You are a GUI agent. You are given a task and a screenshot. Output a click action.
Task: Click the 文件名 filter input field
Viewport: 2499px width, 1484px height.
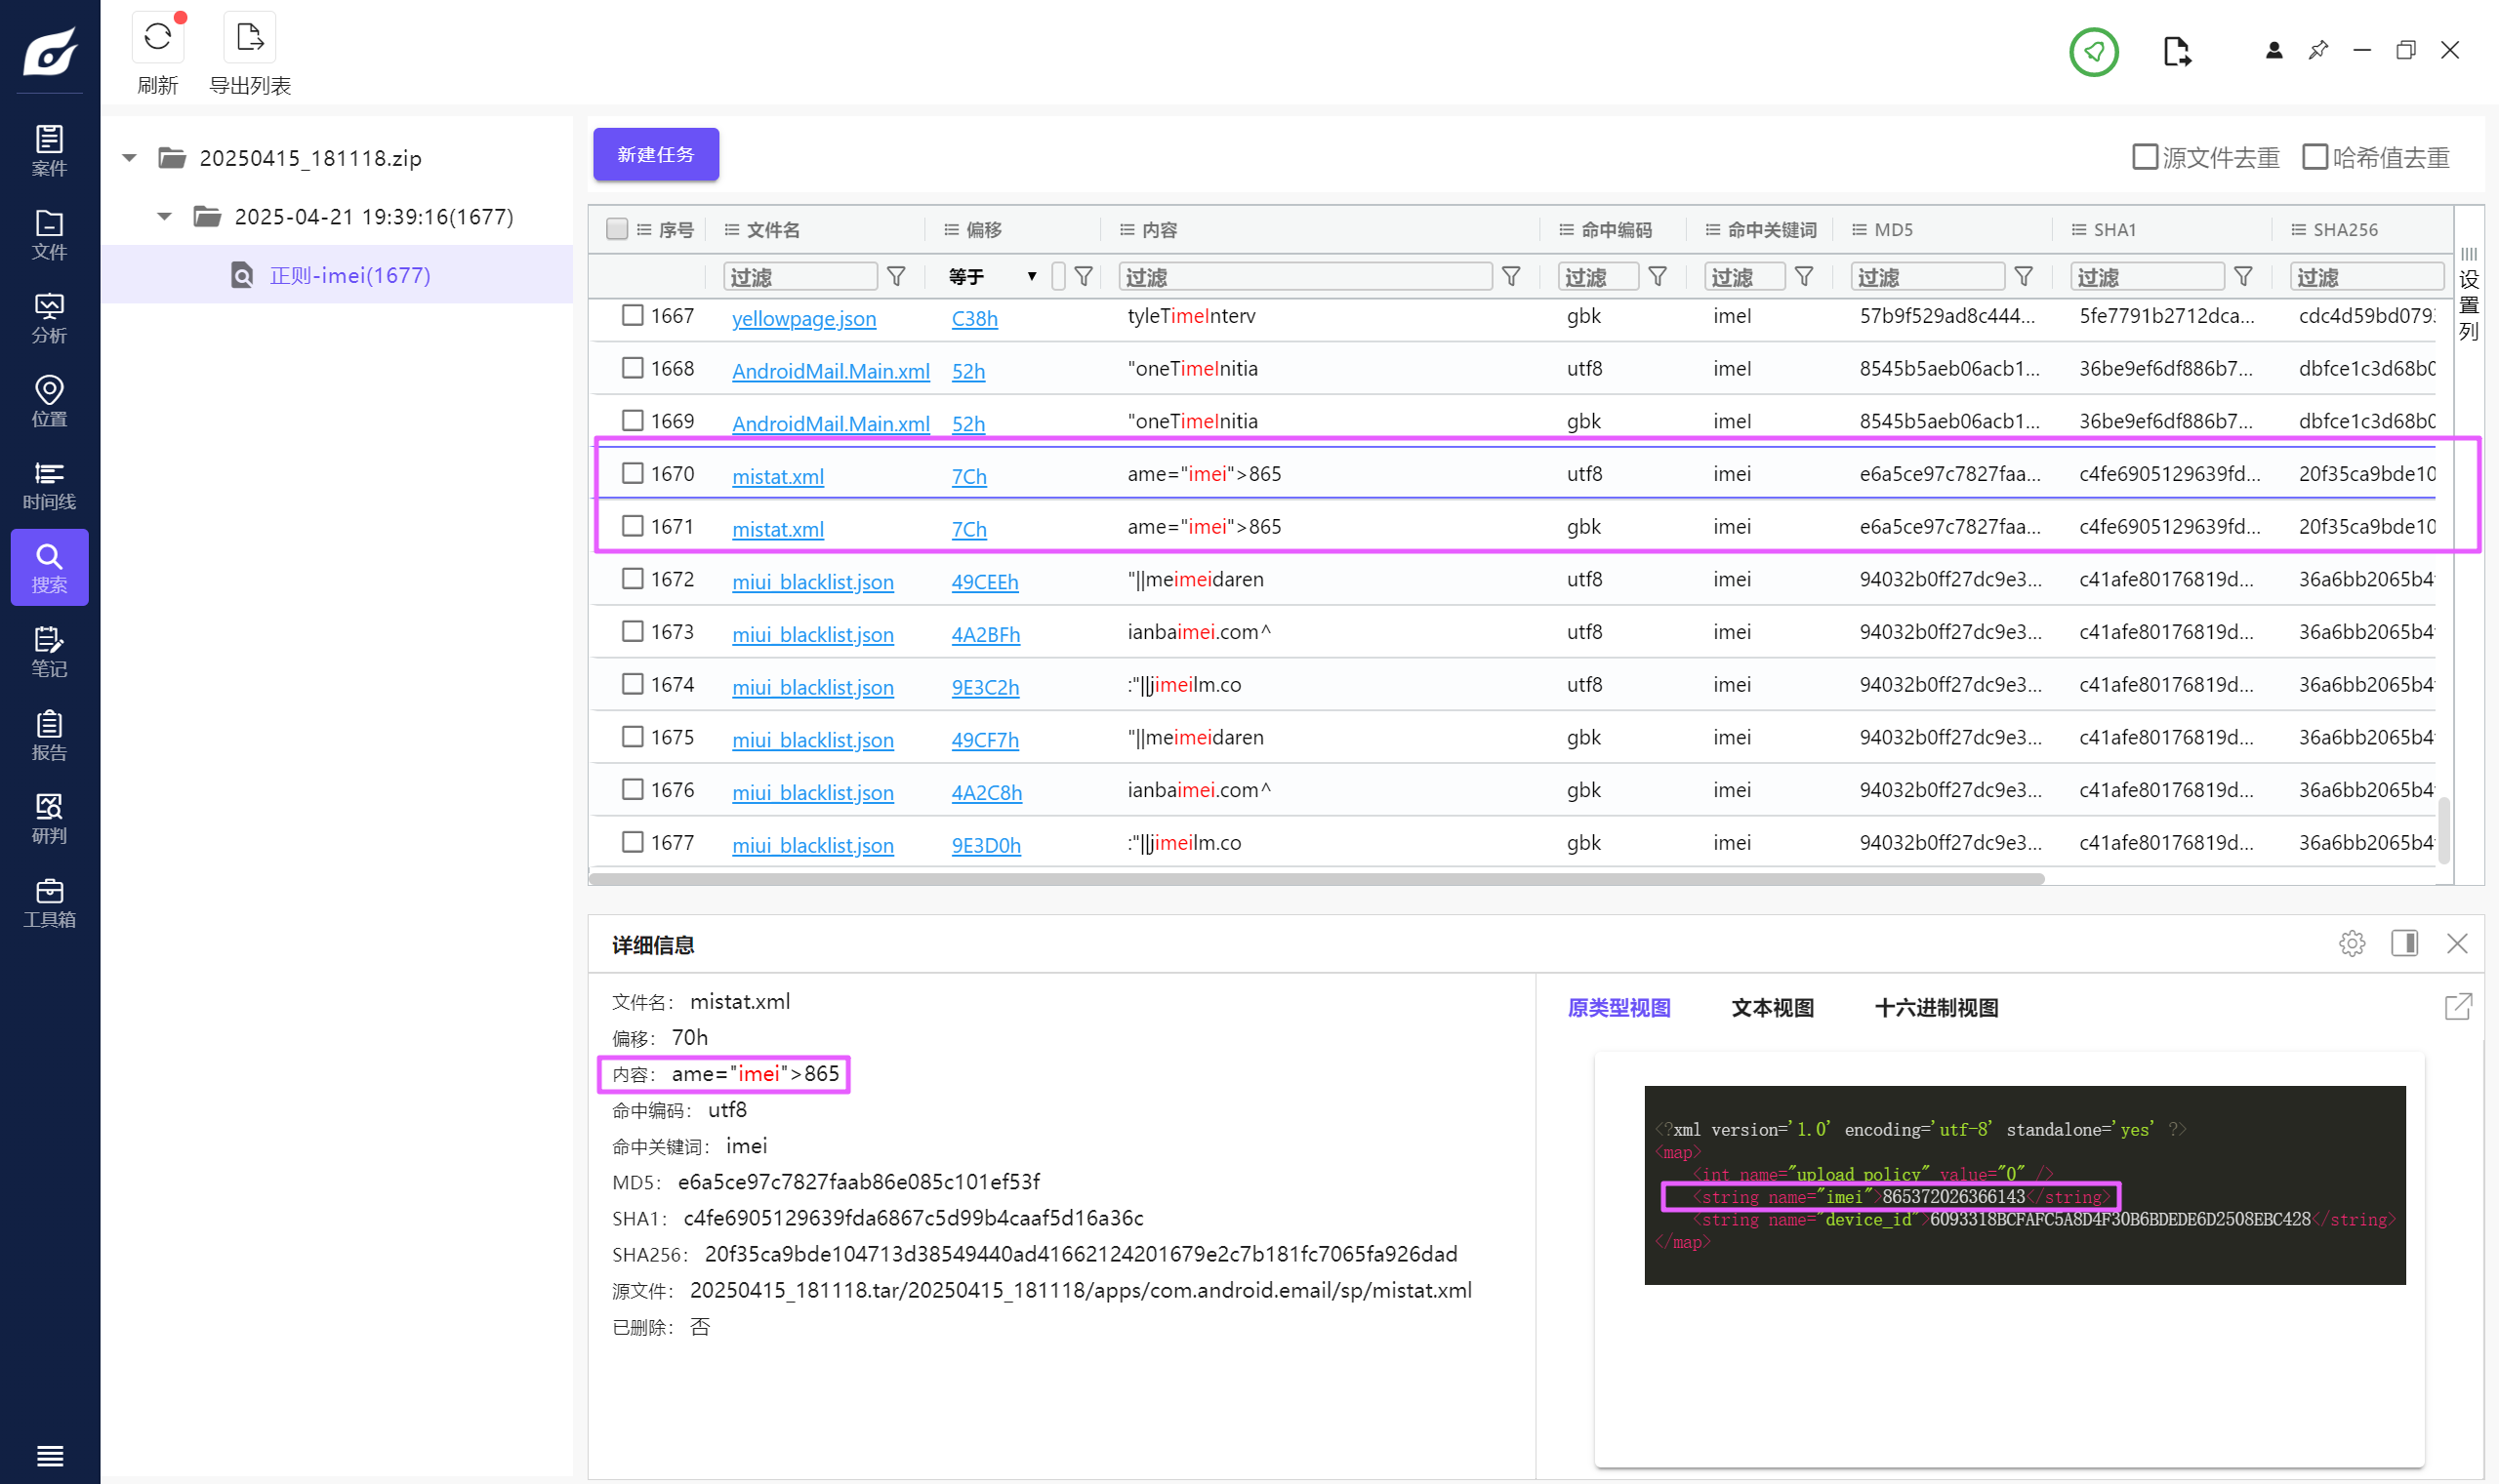(799, 276)
